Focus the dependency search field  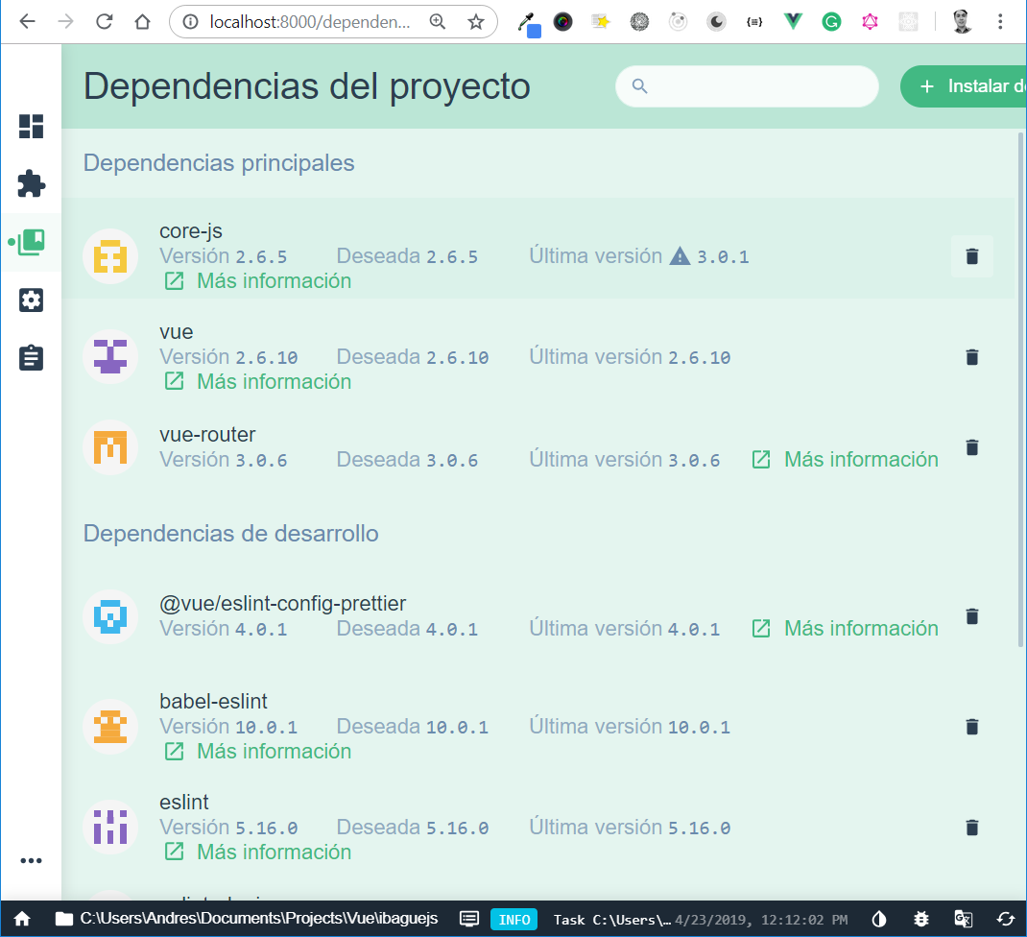747,85
